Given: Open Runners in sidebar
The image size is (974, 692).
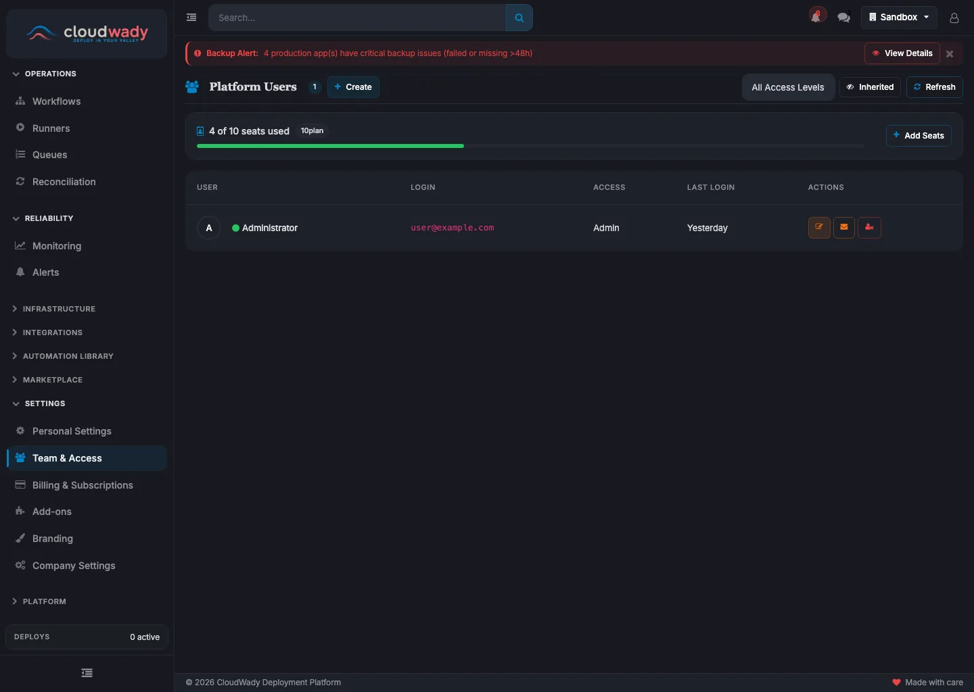Looking at the screenshot, I should [87, 128].
